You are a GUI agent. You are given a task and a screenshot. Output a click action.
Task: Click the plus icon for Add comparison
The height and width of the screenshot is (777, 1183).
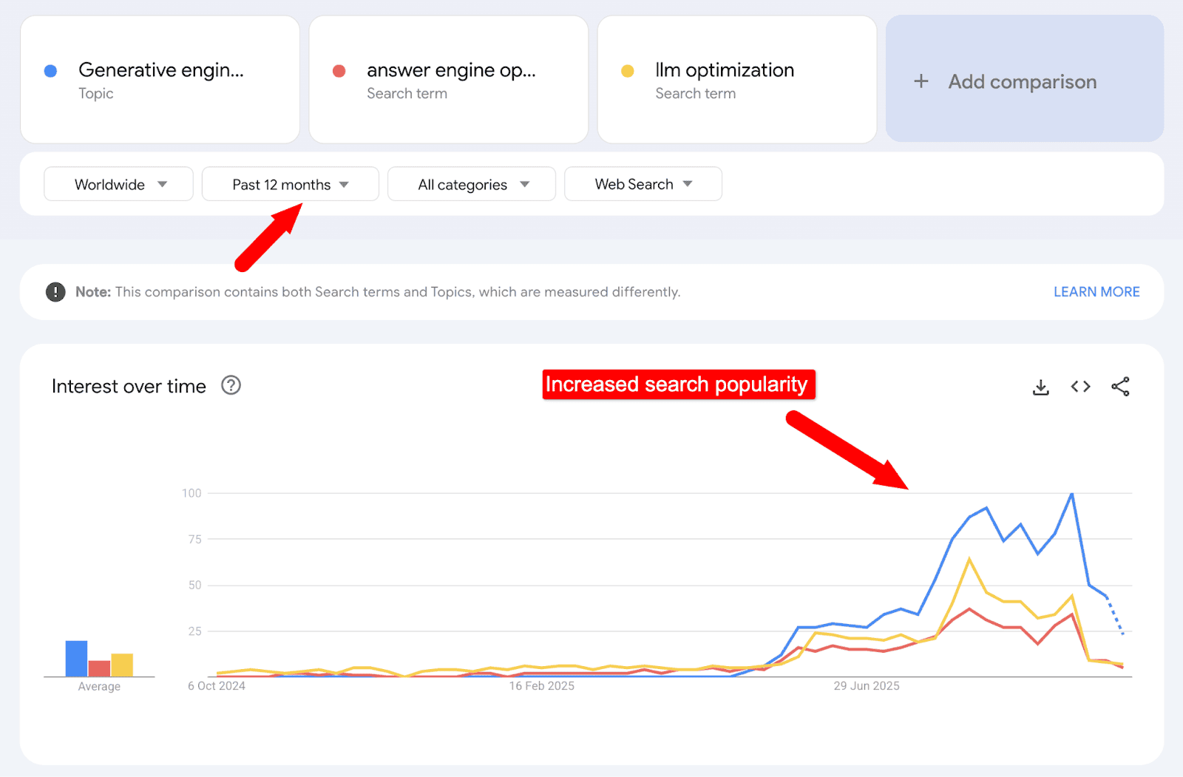coord(921,81)
